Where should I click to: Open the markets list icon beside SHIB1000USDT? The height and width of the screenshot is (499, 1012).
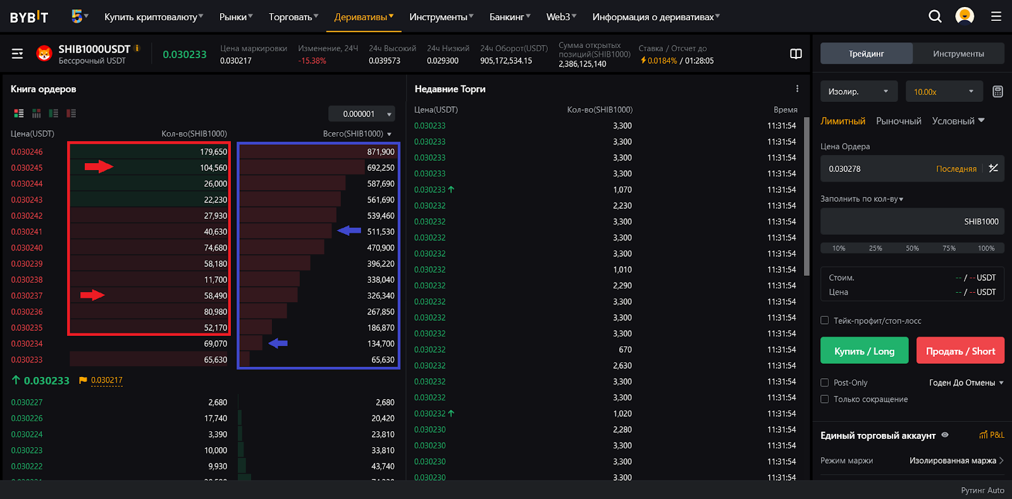[18, 54]
